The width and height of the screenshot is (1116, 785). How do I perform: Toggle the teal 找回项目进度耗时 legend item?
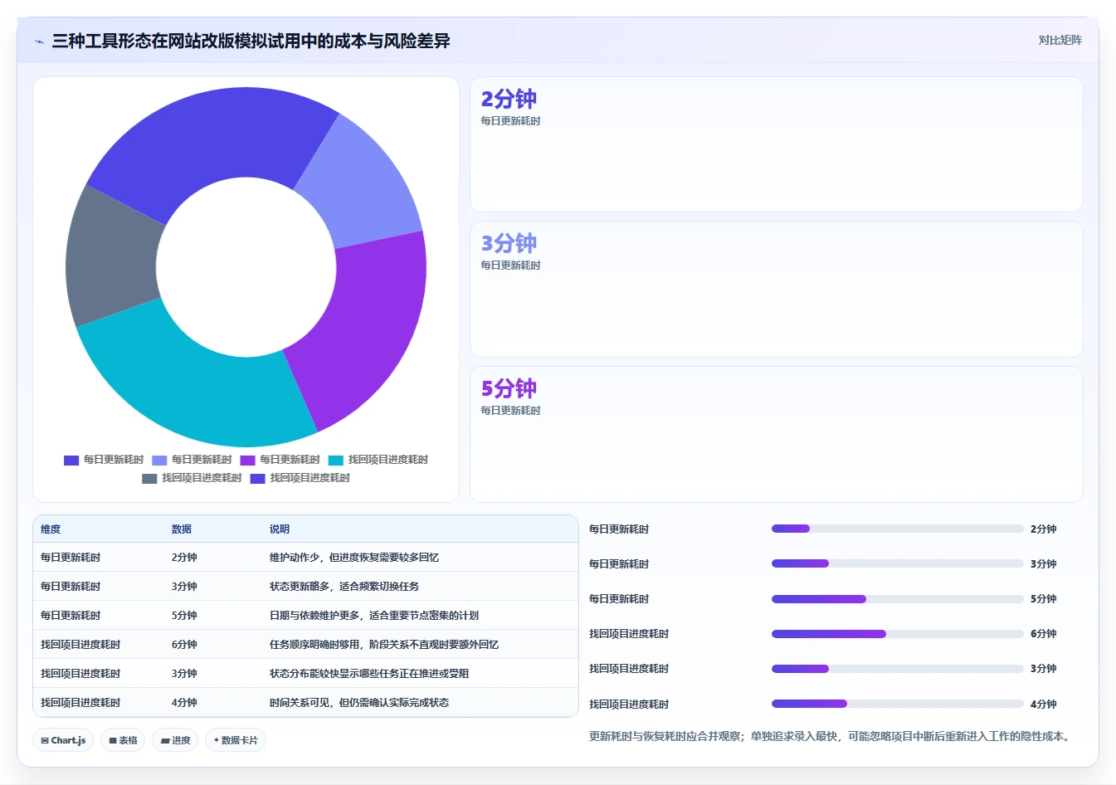[x=378, y=460]
